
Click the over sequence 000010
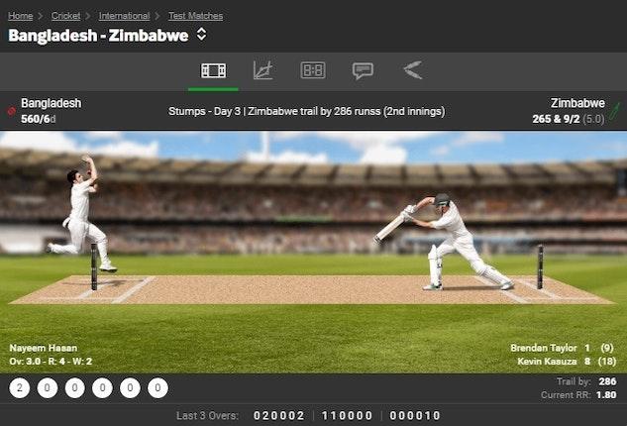point(415,416)
